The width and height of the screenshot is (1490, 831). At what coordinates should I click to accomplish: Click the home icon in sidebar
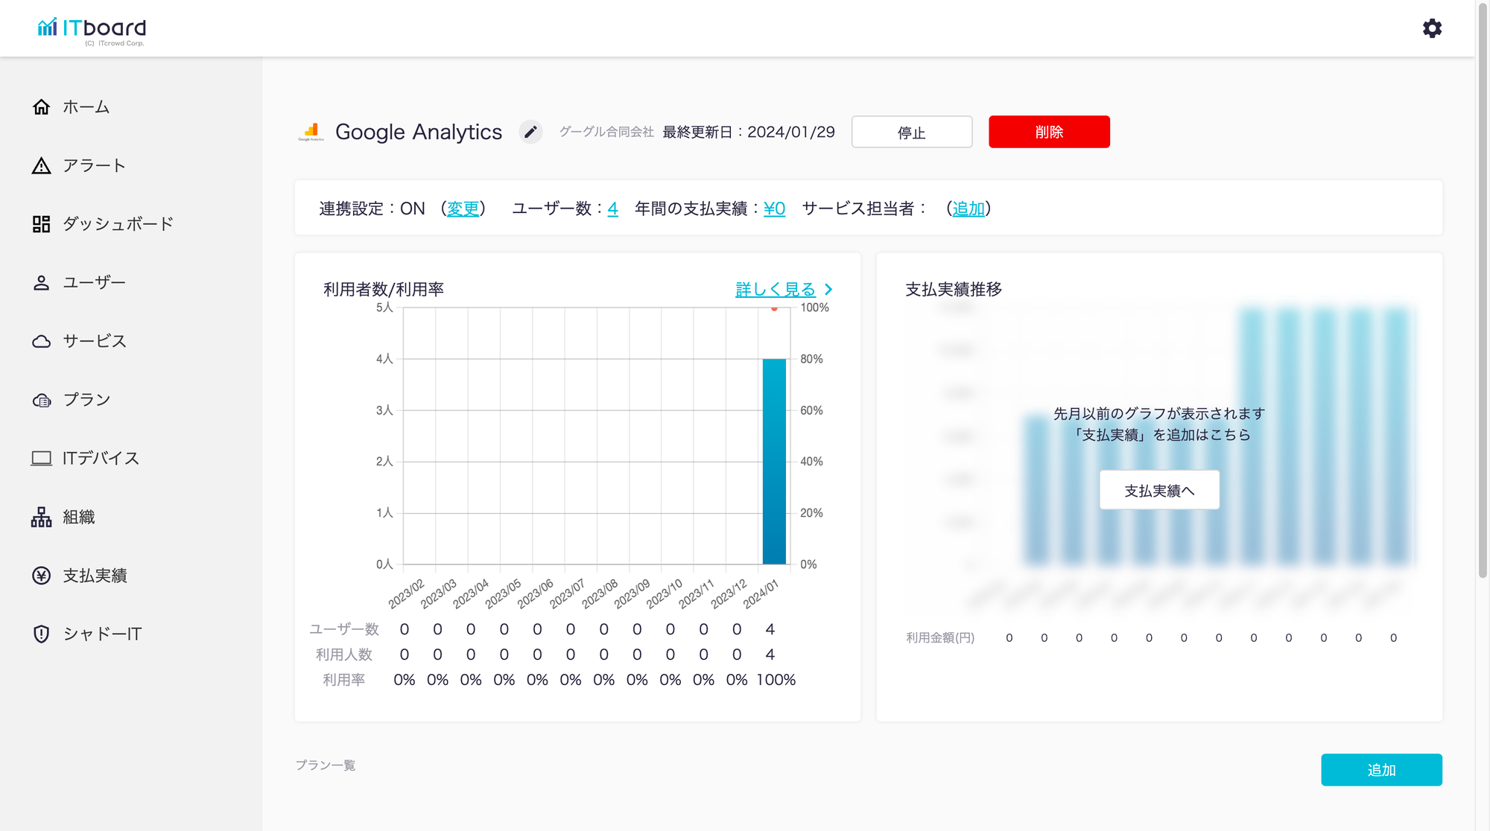point(42,107)
